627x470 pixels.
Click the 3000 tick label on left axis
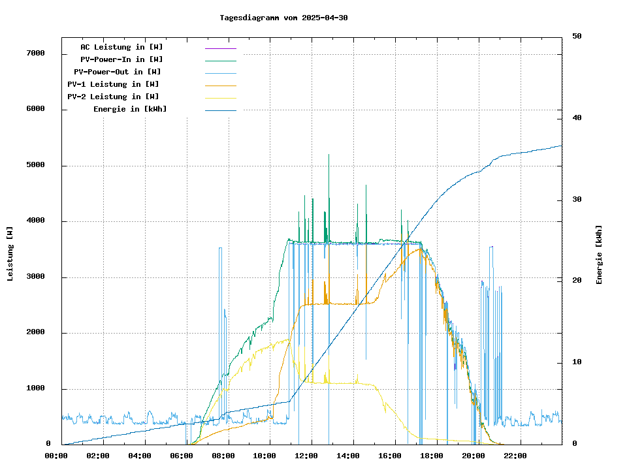[x=35, y=277]
